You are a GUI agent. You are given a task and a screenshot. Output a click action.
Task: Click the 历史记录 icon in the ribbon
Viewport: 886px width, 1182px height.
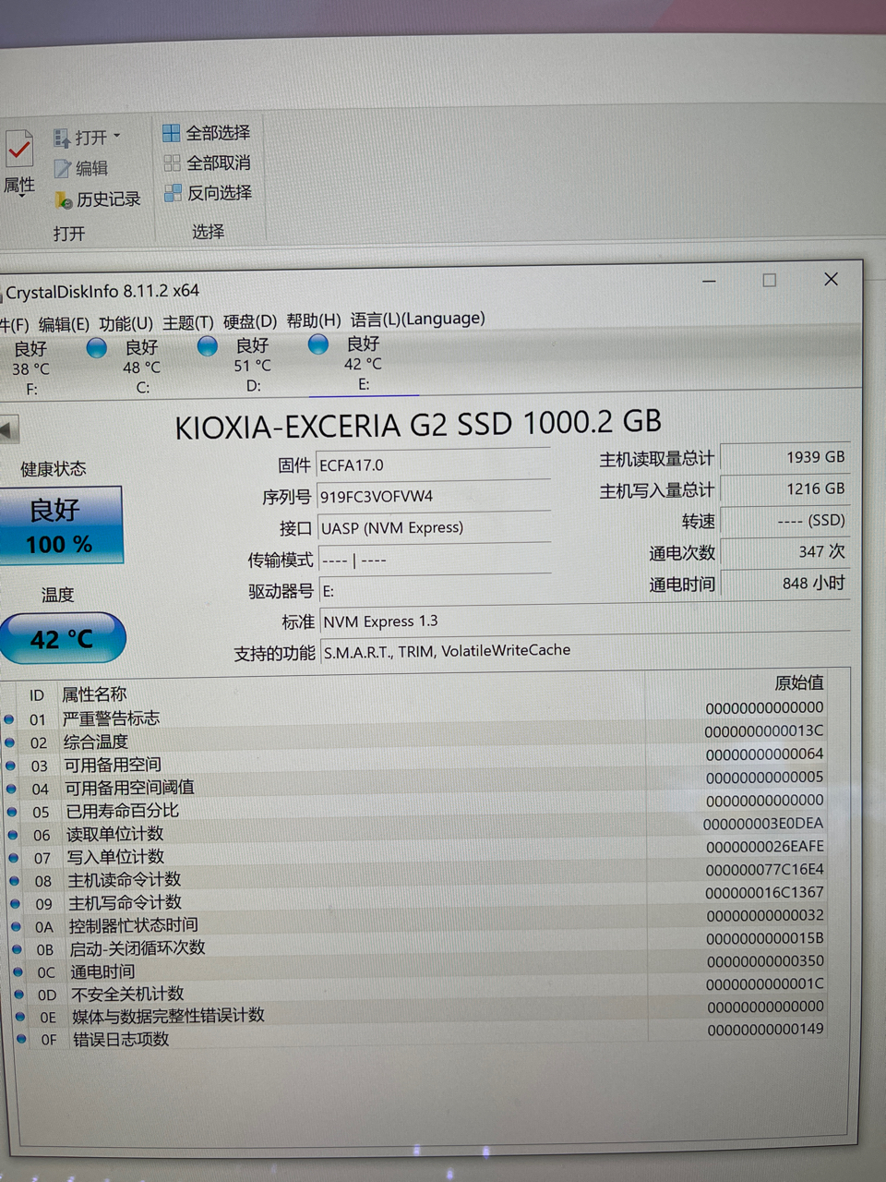tap(64, 199)
